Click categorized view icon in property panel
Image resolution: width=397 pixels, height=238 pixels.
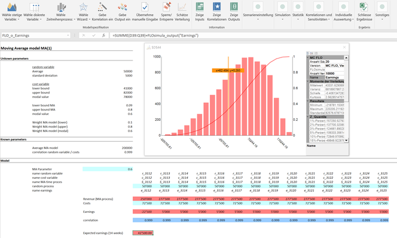pyautogui.click(x=308, y=53)
